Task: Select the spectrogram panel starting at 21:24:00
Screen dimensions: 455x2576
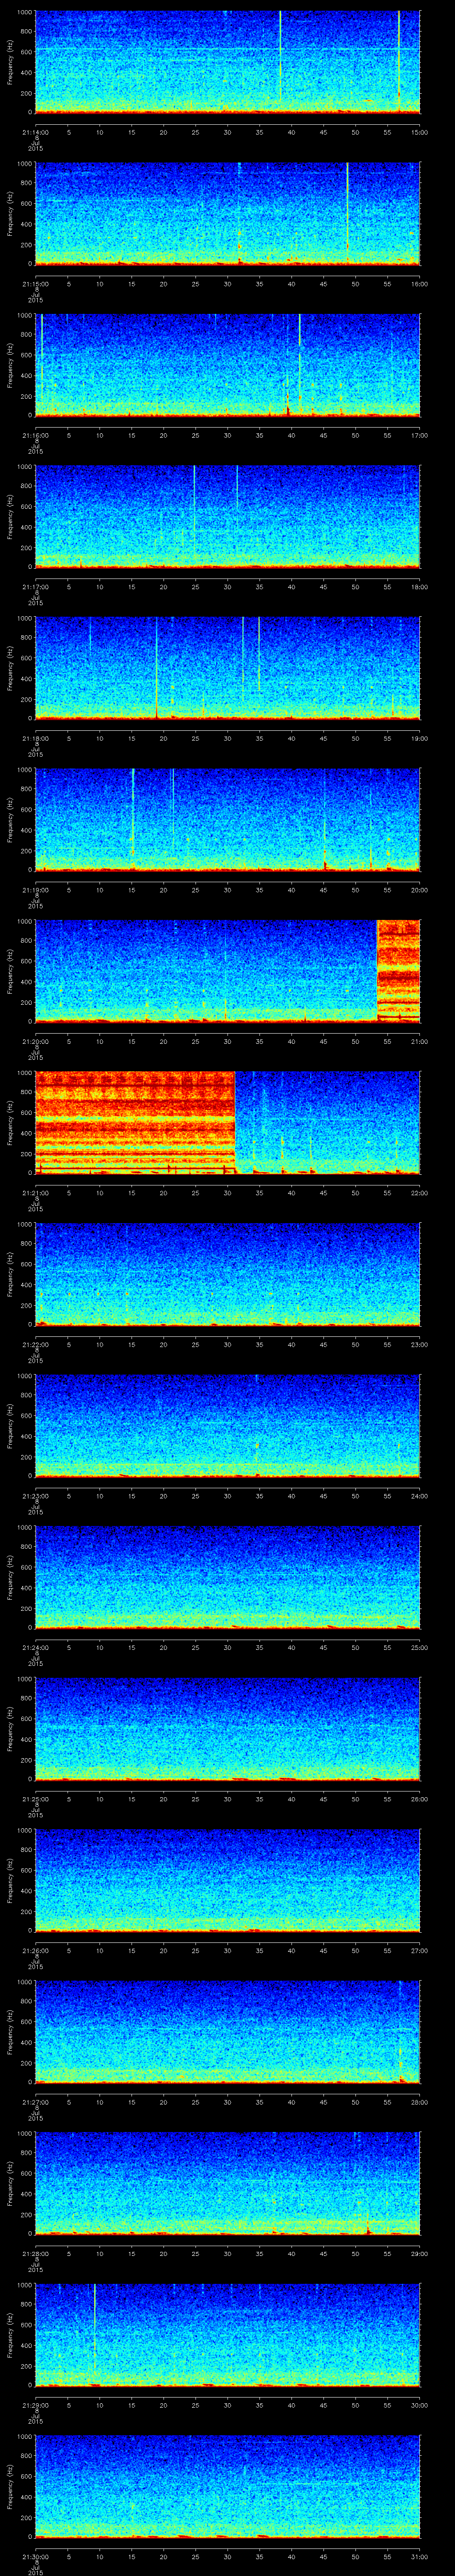Action: click(228, 1577)
